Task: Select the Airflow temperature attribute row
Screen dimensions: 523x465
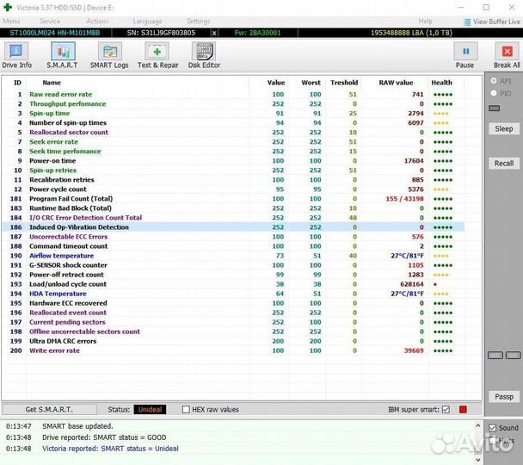Action: [61, 256]
